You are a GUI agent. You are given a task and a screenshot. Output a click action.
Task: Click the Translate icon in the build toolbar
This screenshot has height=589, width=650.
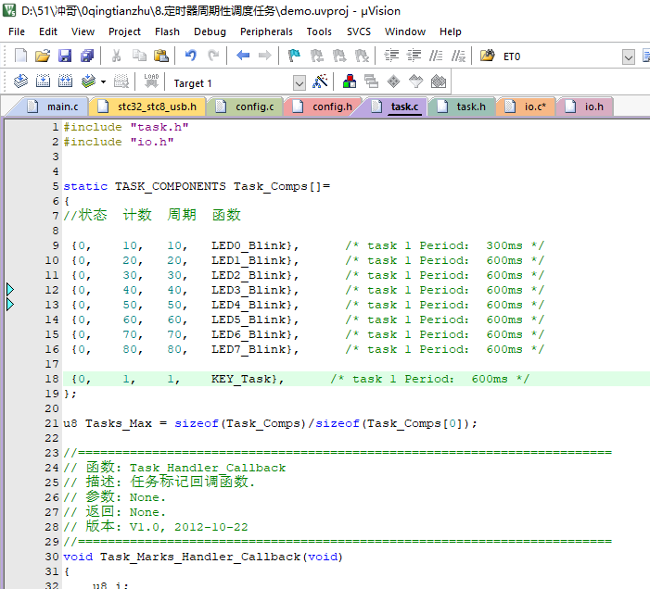(21, 81)
